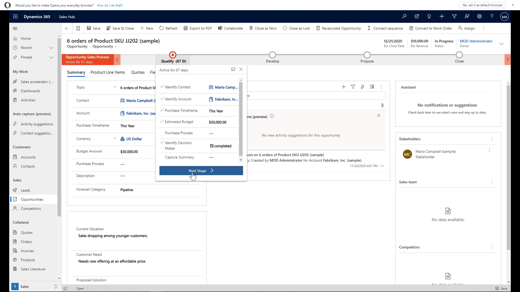
Task: Open the MA user account avatar
Action: 504,16
